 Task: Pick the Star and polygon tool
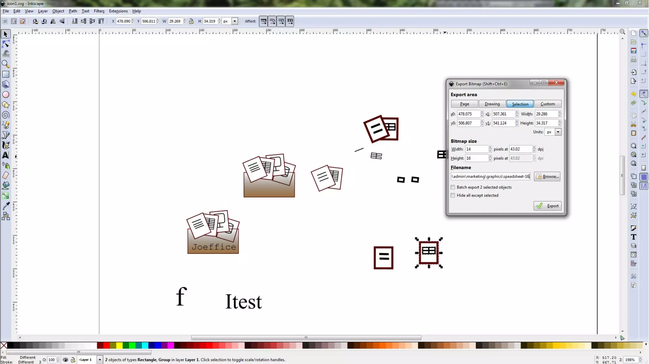[6, 105]
